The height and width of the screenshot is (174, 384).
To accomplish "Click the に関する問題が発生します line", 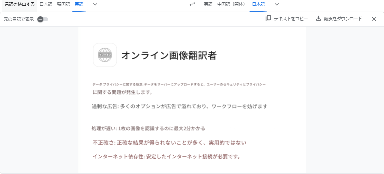I will coord(122,92).
